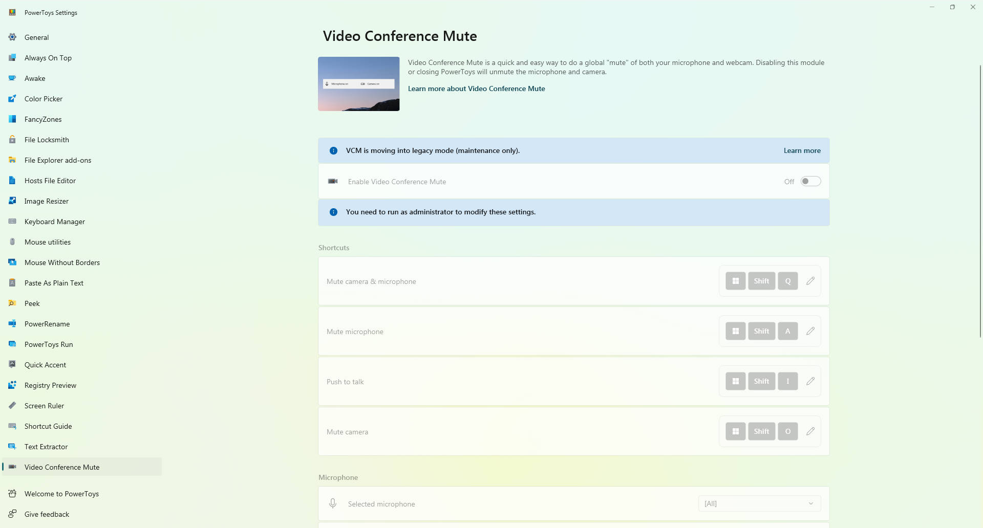Click the Video Conference Mute preview thumbnail

click(358, 84)
